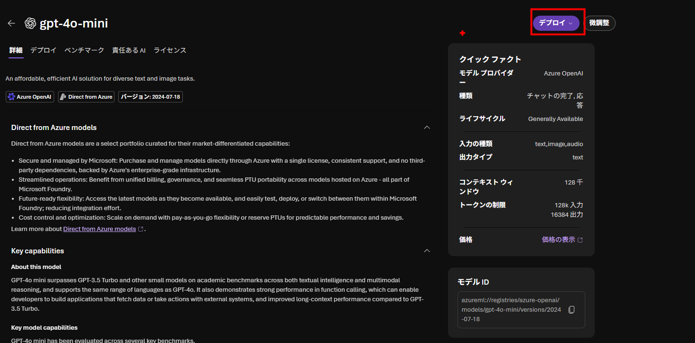The image size is (695, 343).
Task: Click the 'An affordable, efficient AI solution' description
Action: click(100, 79)
